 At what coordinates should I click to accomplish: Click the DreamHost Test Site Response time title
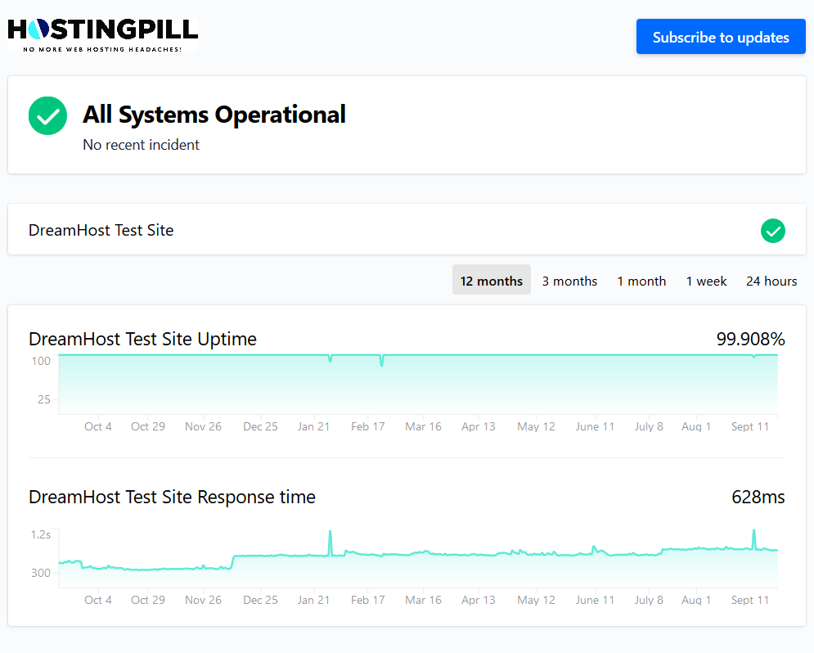coord(172,497)
